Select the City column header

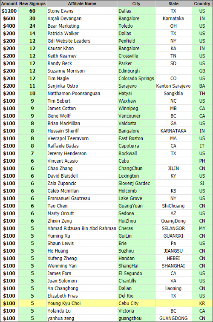[x=136, y=4]
